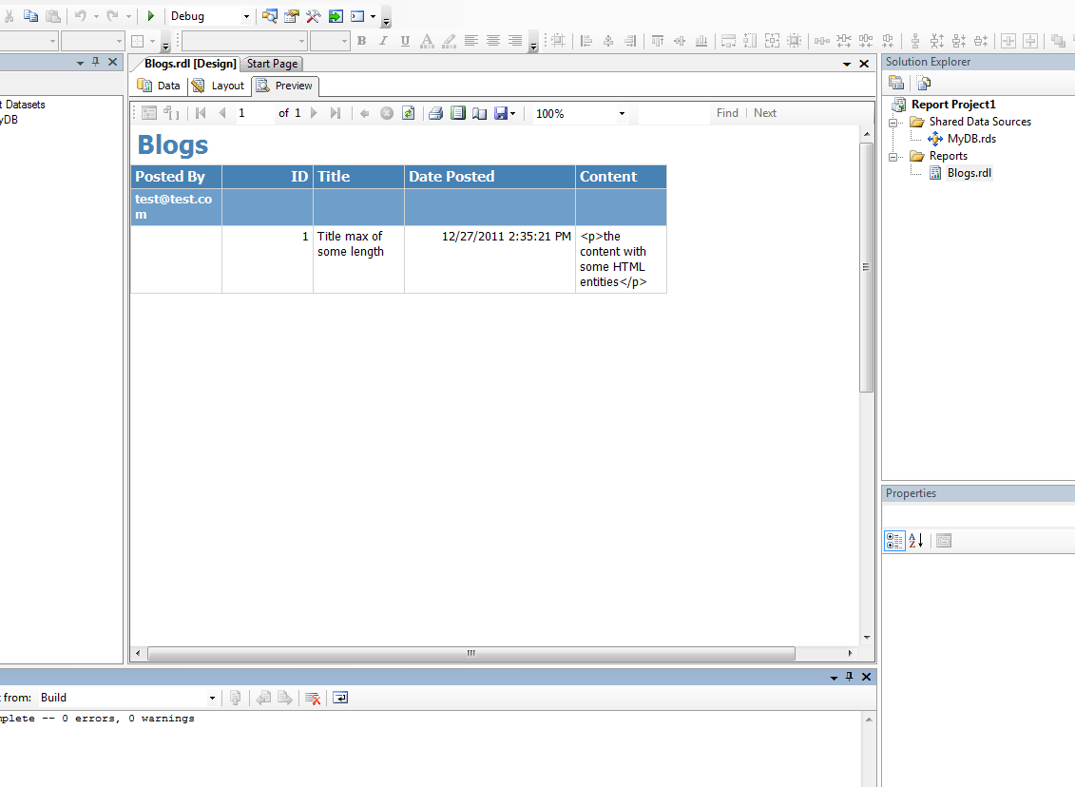Image resolution: width=1075 pixels, height=787 pixels.
Task: Collapse the Shared Data Sources folder
Action: (893, 122)
